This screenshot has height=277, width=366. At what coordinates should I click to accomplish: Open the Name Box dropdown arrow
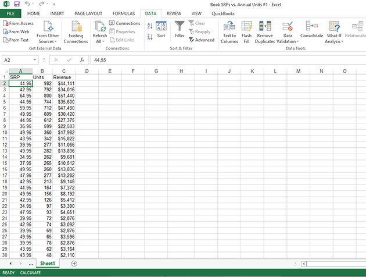click(x=35, y=60)
